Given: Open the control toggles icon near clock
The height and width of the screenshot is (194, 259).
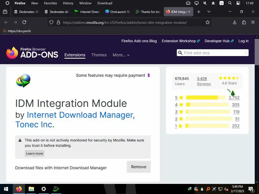Looking at the screenshot, I should coord(238,3).
